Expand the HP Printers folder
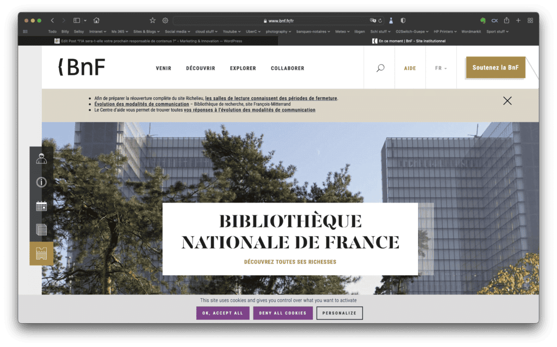 [445, 31]
